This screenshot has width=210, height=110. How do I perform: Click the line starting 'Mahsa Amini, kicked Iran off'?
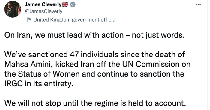(x=97, y=64)
